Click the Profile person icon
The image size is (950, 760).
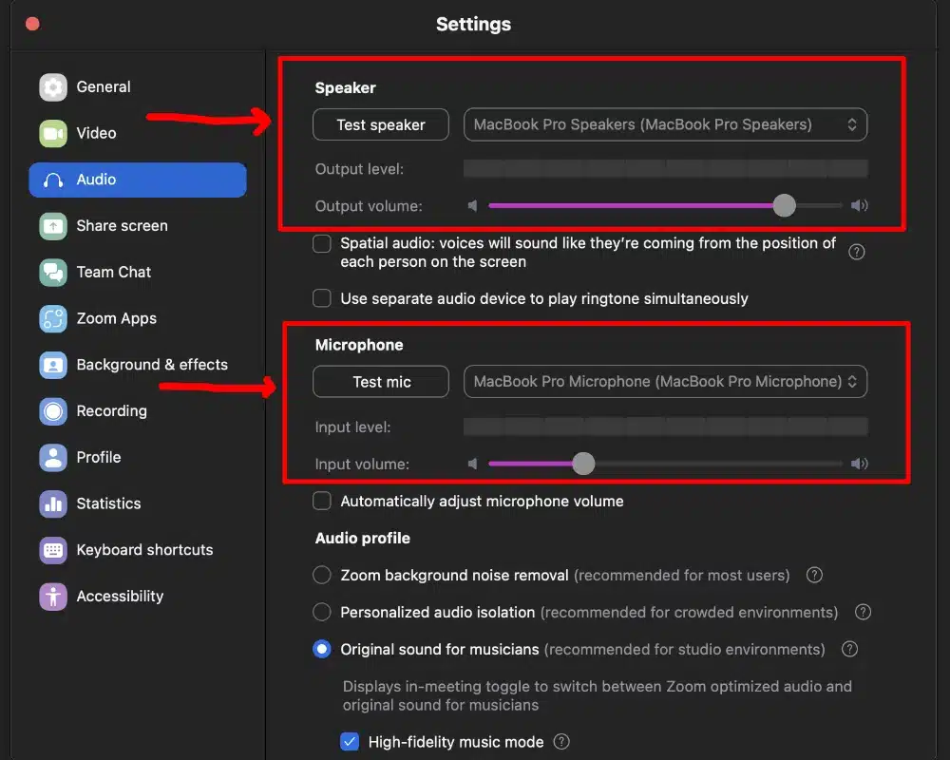(x=53, y=458)
